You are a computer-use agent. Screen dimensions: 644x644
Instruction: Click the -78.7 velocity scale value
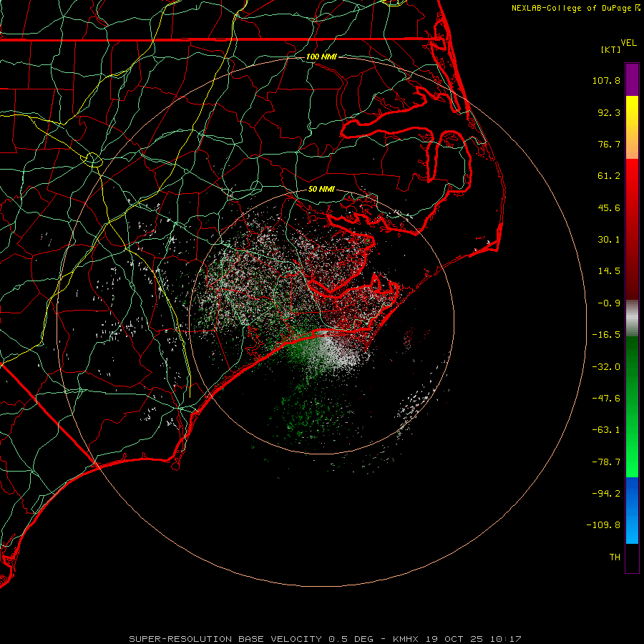[x=606, y=462]
